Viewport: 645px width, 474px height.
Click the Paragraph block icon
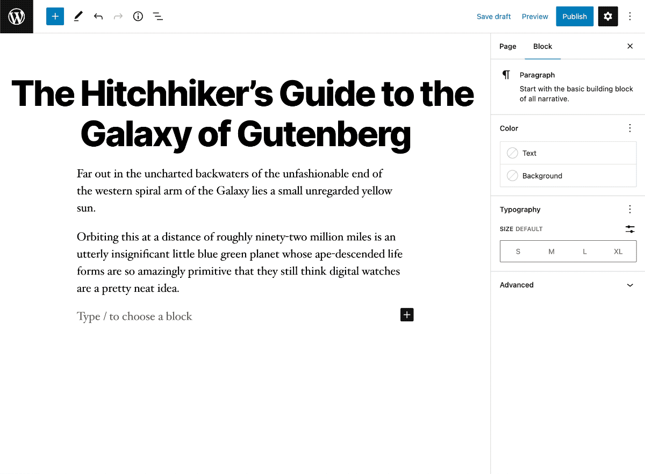(x=506, y=75)
